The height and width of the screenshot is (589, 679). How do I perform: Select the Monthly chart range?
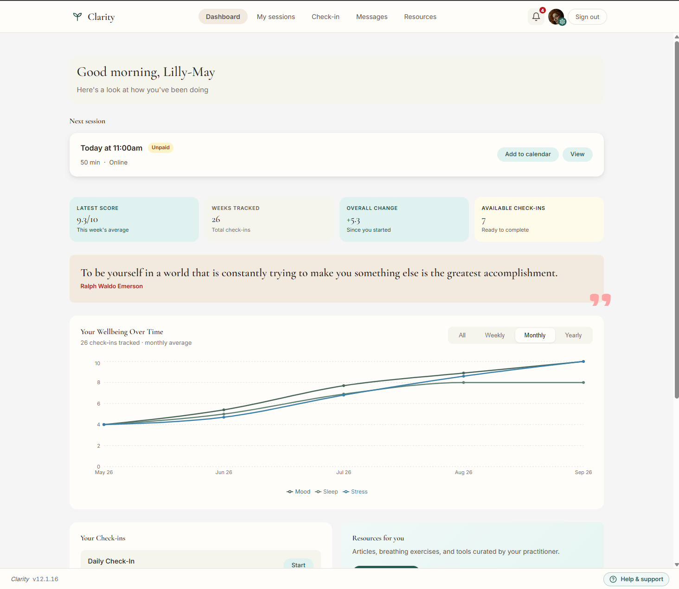(x=535, y=336)
